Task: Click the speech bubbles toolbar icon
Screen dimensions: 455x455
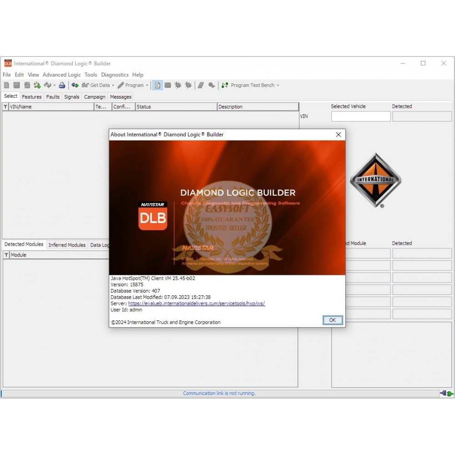Action: click(212, 85)
